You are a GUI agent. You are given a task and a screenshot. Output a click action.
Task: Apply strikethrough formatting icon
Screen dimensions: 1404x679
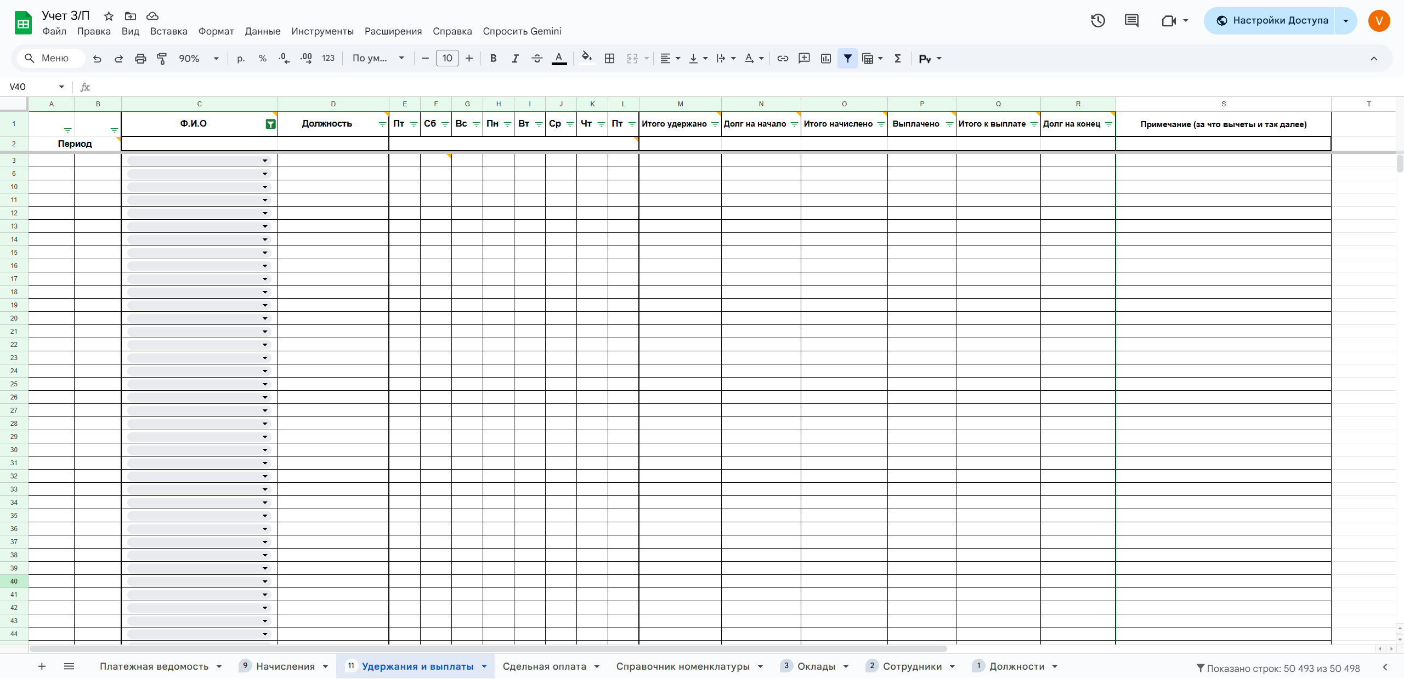tap(537, 59)
